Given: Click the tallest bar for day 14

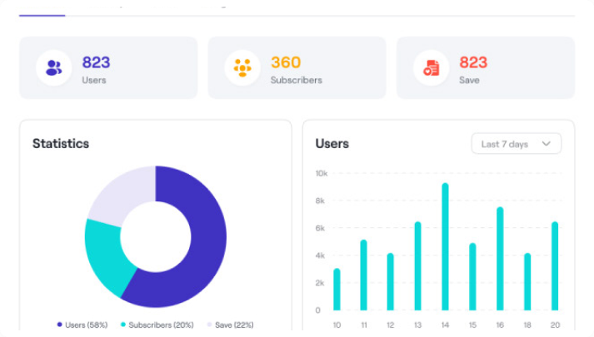Looking at the screenshot, I should click(x=445, y=247).
